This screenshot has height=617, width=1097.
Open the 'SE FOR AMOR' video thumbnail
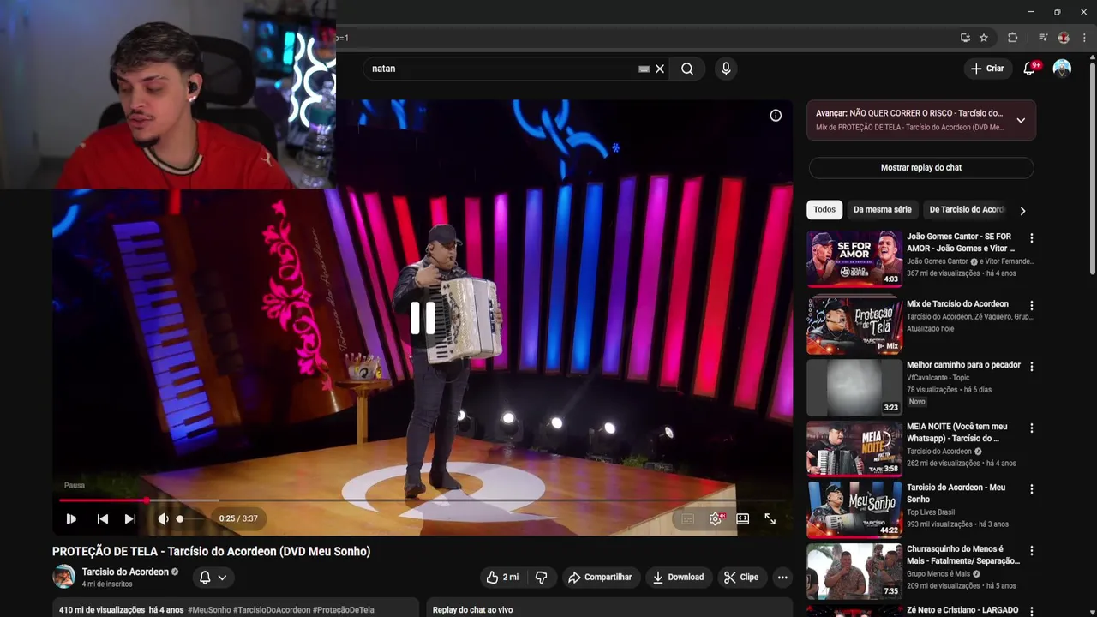(x=854, y=257)
